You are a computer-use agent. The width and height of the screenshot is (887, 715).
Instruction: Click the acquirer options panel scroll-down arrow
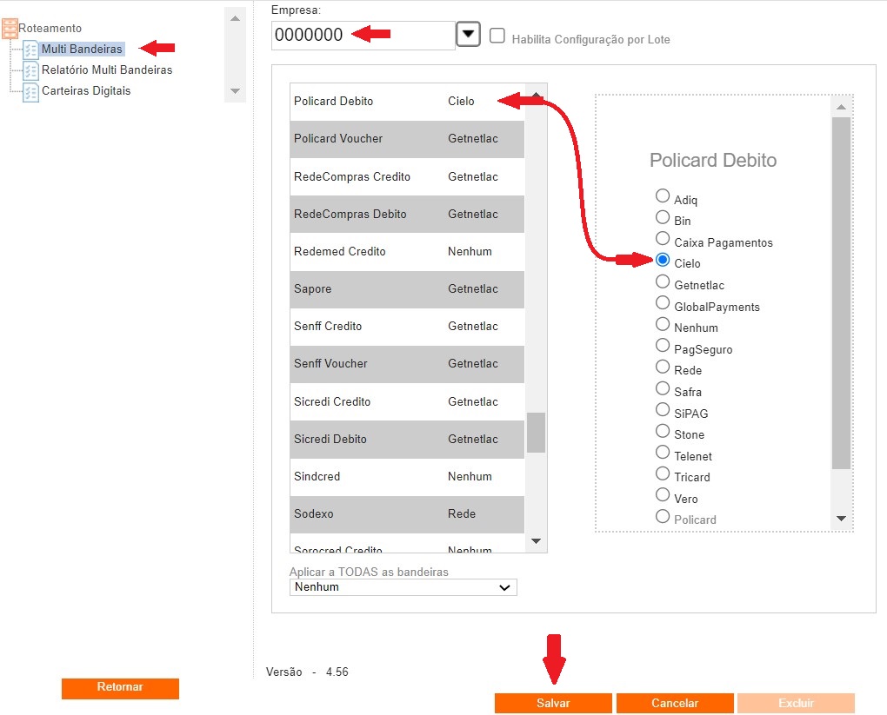tap(841, 519)
